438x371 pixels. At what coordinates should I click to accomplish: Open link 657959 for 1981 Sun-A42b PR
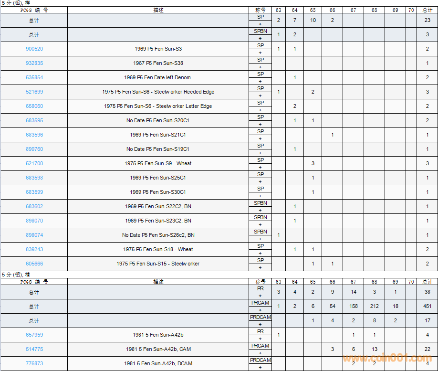point(34,335)
